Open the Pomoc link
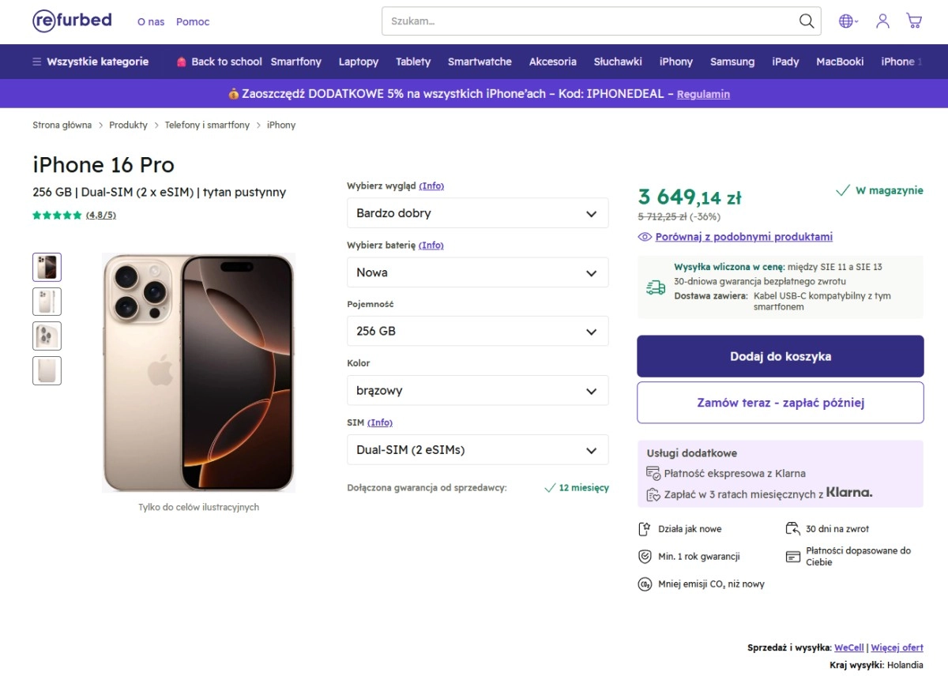The height and width of the screenshot is (687, 948). pos(193,22)
